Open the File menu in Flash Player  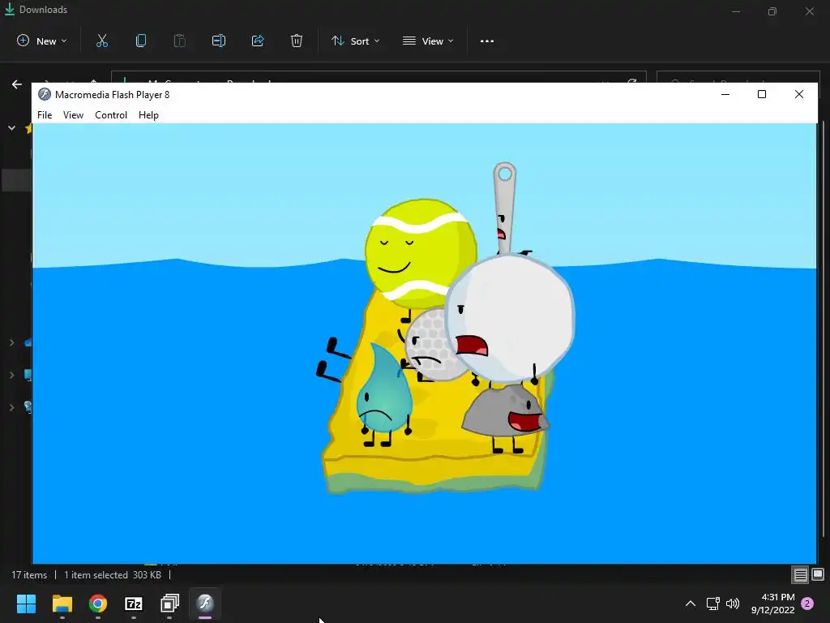(x=45, y=115)
